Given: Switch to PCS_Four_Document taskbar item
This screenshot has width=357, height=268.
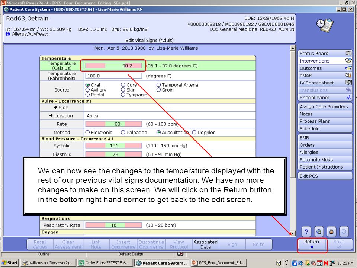Looking at the screenshot, I should coord(219,263).
